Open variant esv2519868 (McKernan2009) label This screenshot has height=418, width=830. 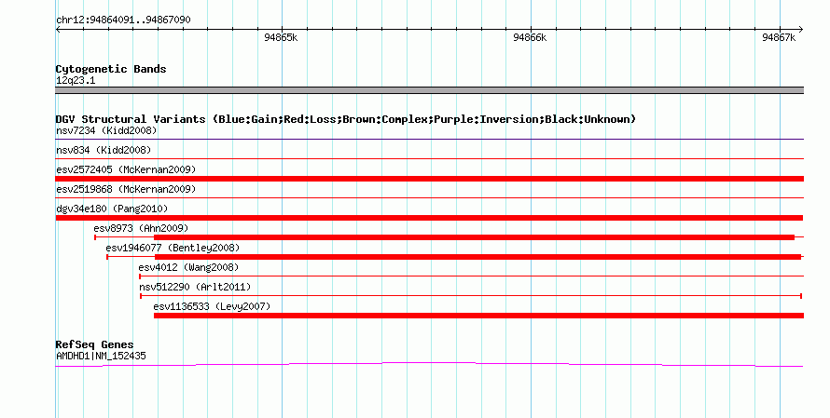[126, 189]
